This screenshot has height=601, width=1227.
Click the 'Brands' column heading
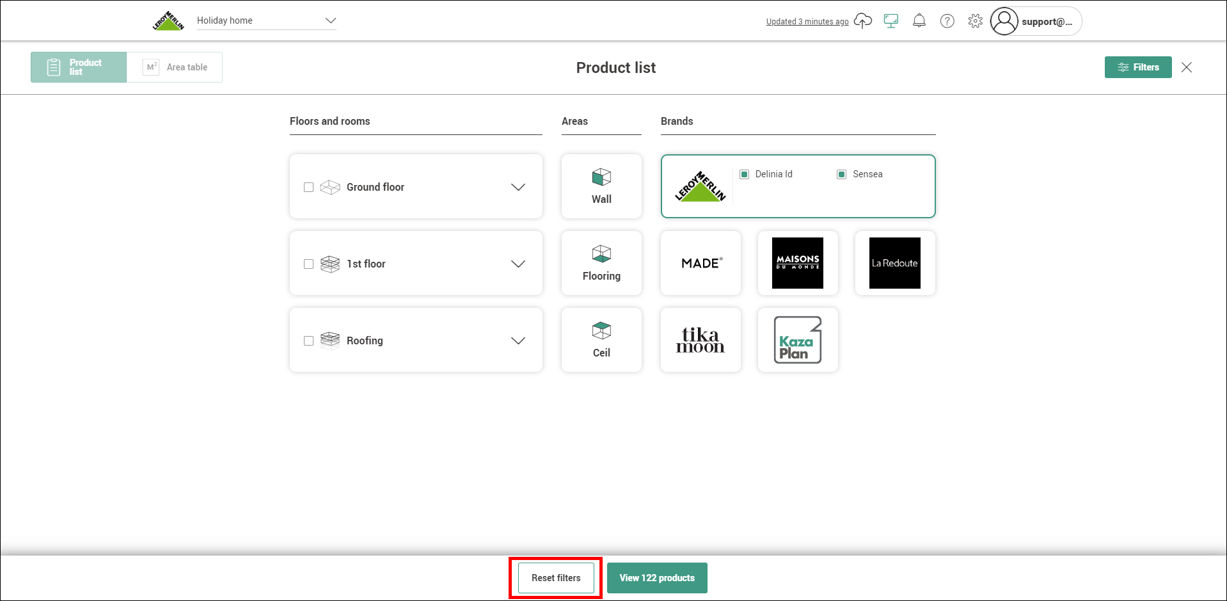677,121
